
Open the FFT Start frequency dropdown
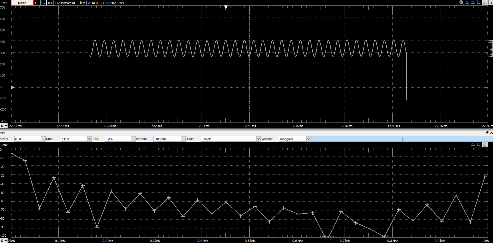pyautogui.click(x=43, y=139)
